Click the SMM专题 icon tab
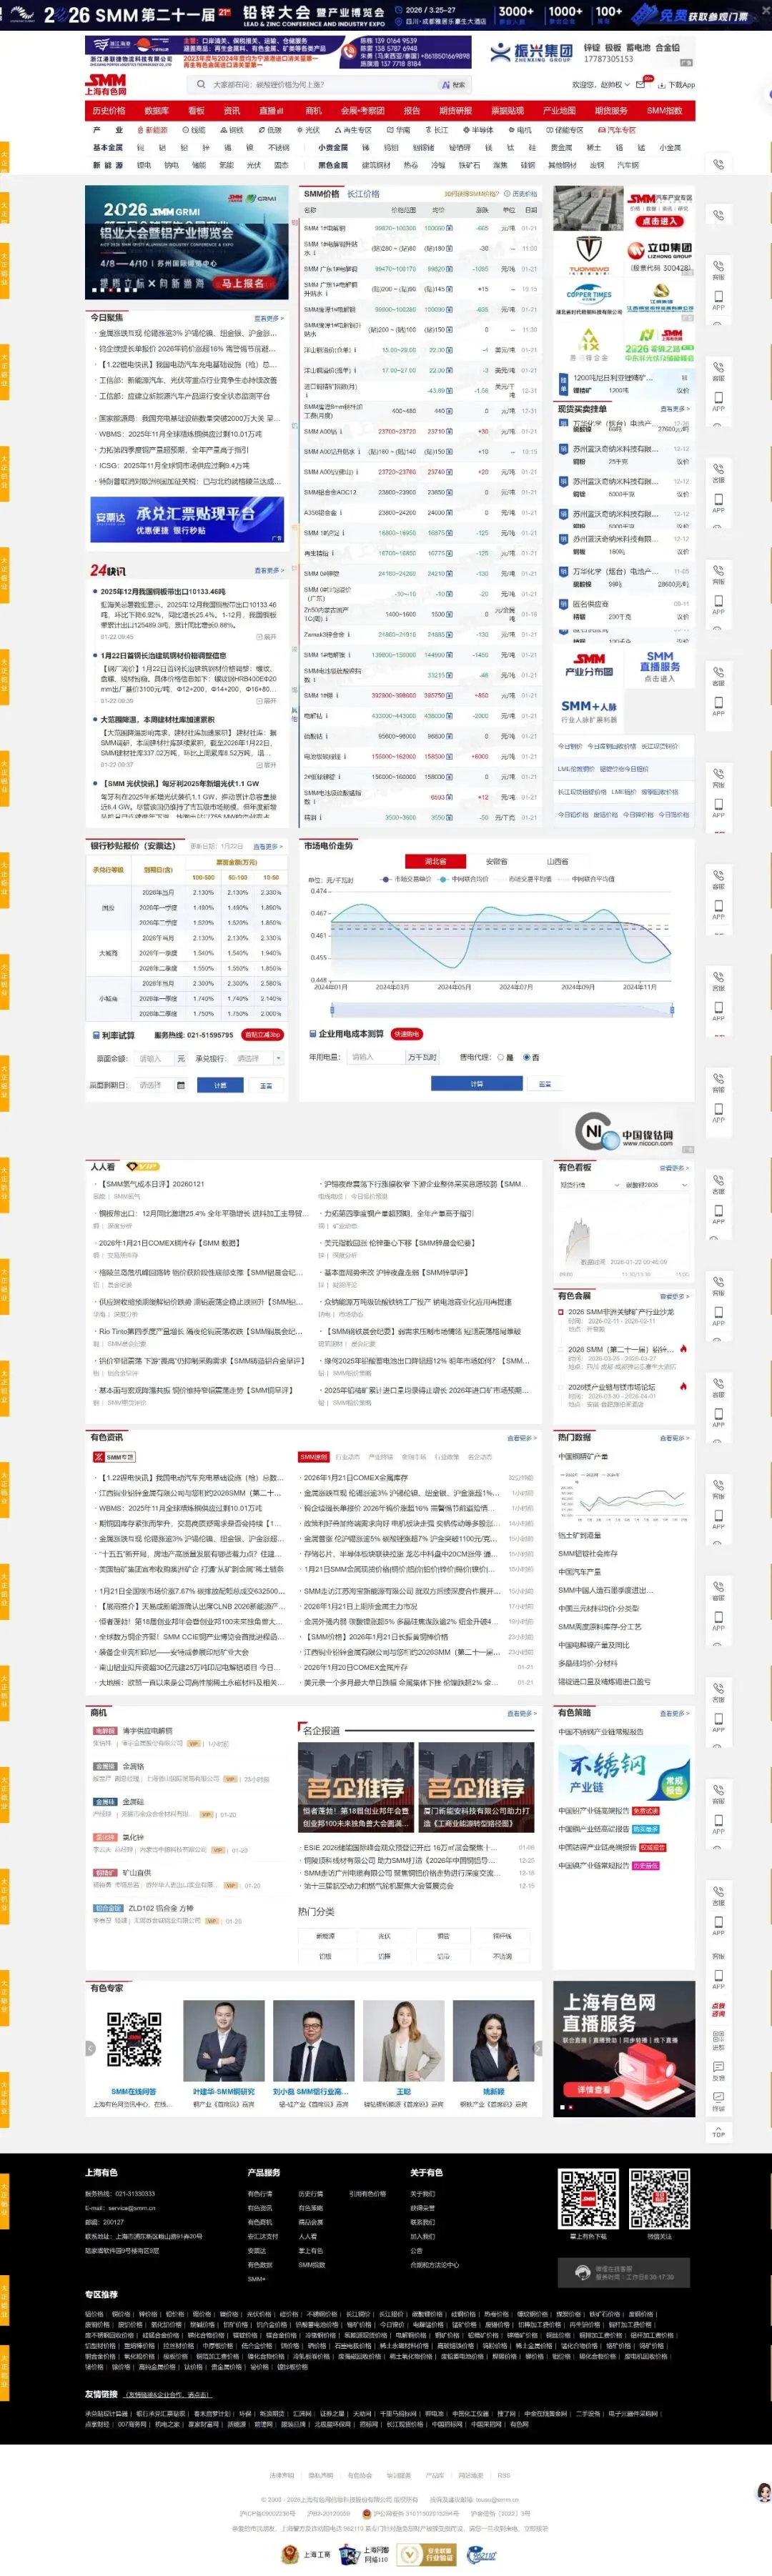This screenshot has width=772, height=2576. pos(114,1457)
